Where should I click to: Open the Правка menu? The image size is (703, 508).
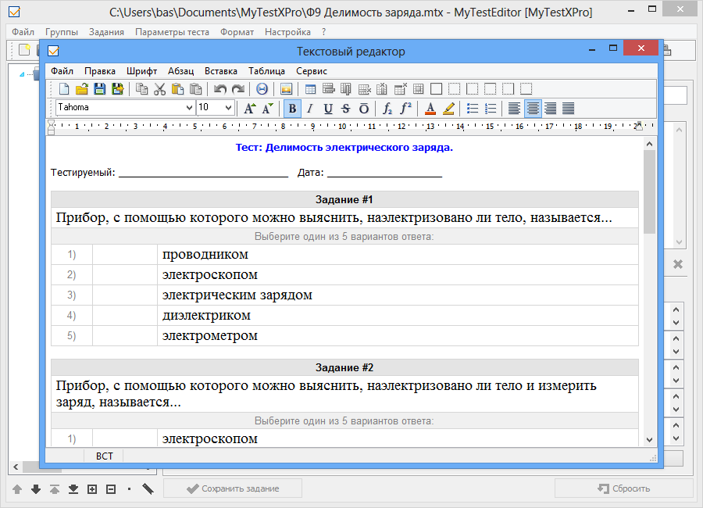pos(99,71)
